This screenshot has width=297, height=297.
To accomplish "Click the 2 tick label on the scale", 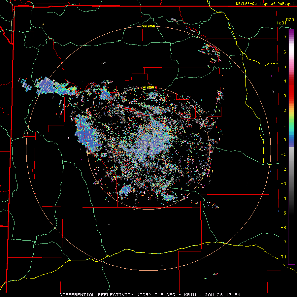I will pyautogui.click(x=285, y=111).
